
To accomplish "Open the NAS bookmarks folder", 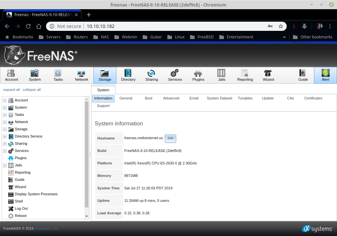I will pyautogui.click(x=101, y=37).
